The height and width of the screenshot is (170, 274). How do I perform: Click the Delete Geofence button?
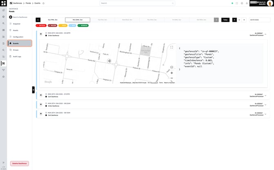pyautogui.click(x=19, y=163)
